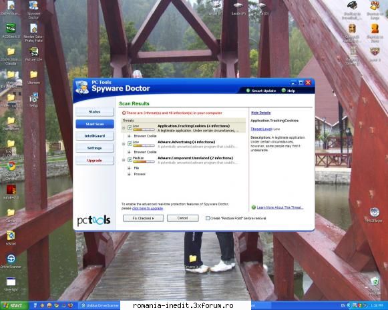Select the Application.TrackingCookies (4 infections) row
This screenshot has width=388, height=310.
(184, 128)
